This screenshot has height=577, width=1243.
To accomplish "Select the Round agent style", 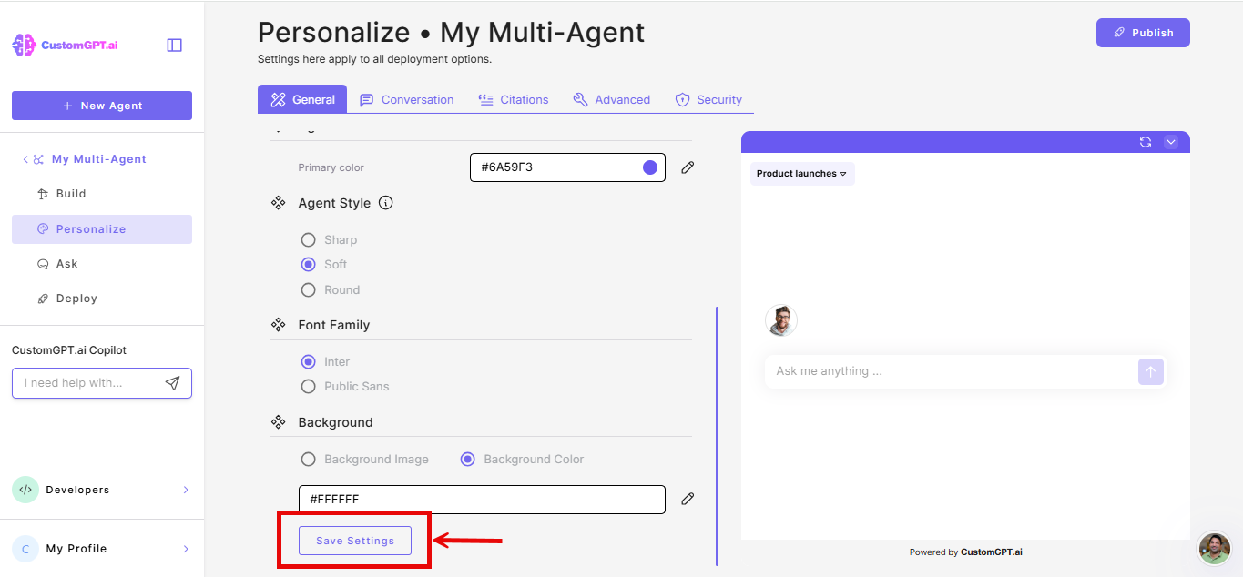I will coord(308,288).
